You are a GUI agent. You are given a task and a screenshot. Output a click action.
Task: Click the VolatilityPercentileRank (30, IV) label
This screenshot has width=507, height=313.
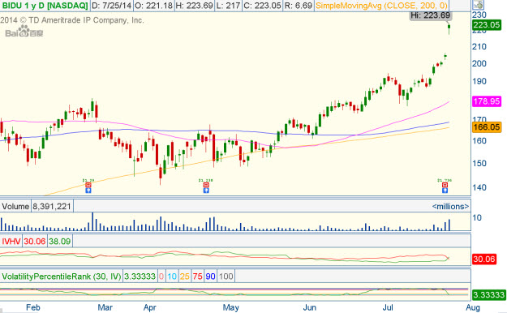point(62,277)
